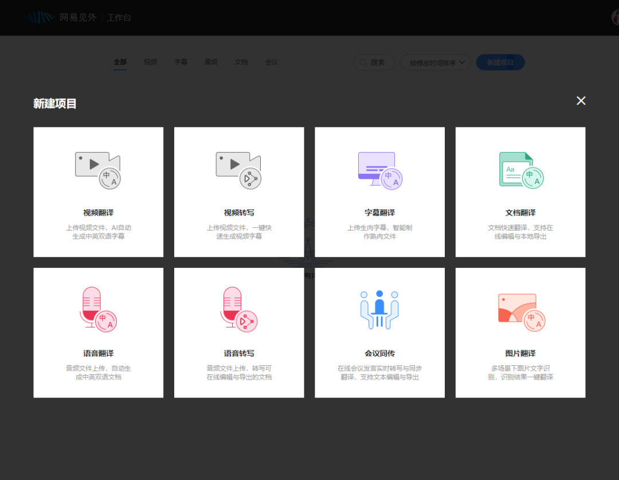
Task: Choose the 字幕翻译 subtitle translation icon
Action: [x=380, y=170]
